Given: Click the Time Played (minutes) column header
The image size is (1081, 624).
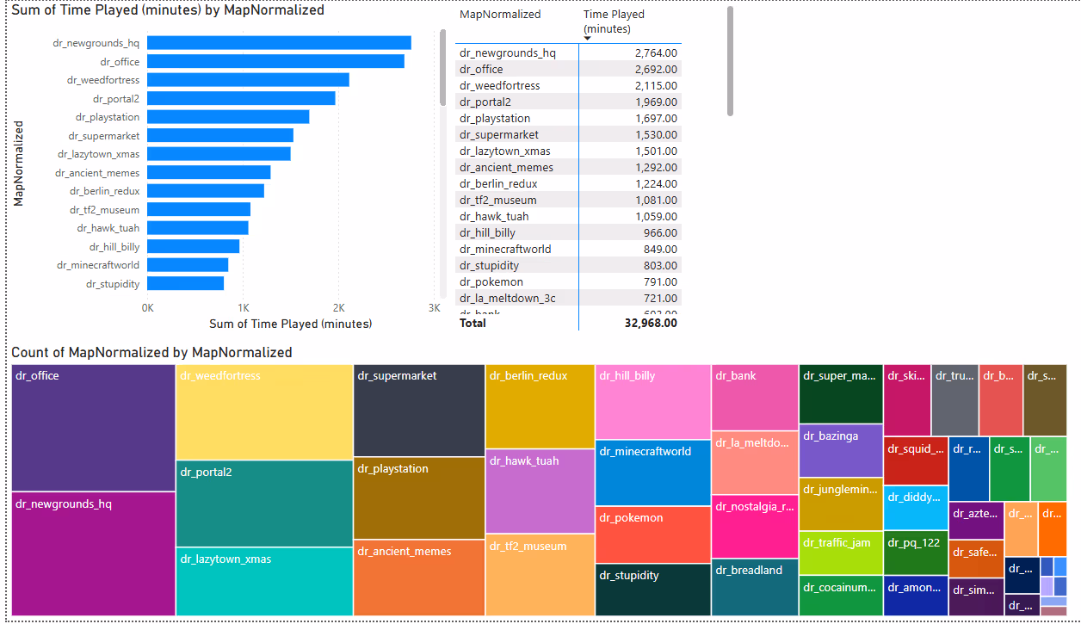Looking at the screenshot, I should tap(614, 22).
